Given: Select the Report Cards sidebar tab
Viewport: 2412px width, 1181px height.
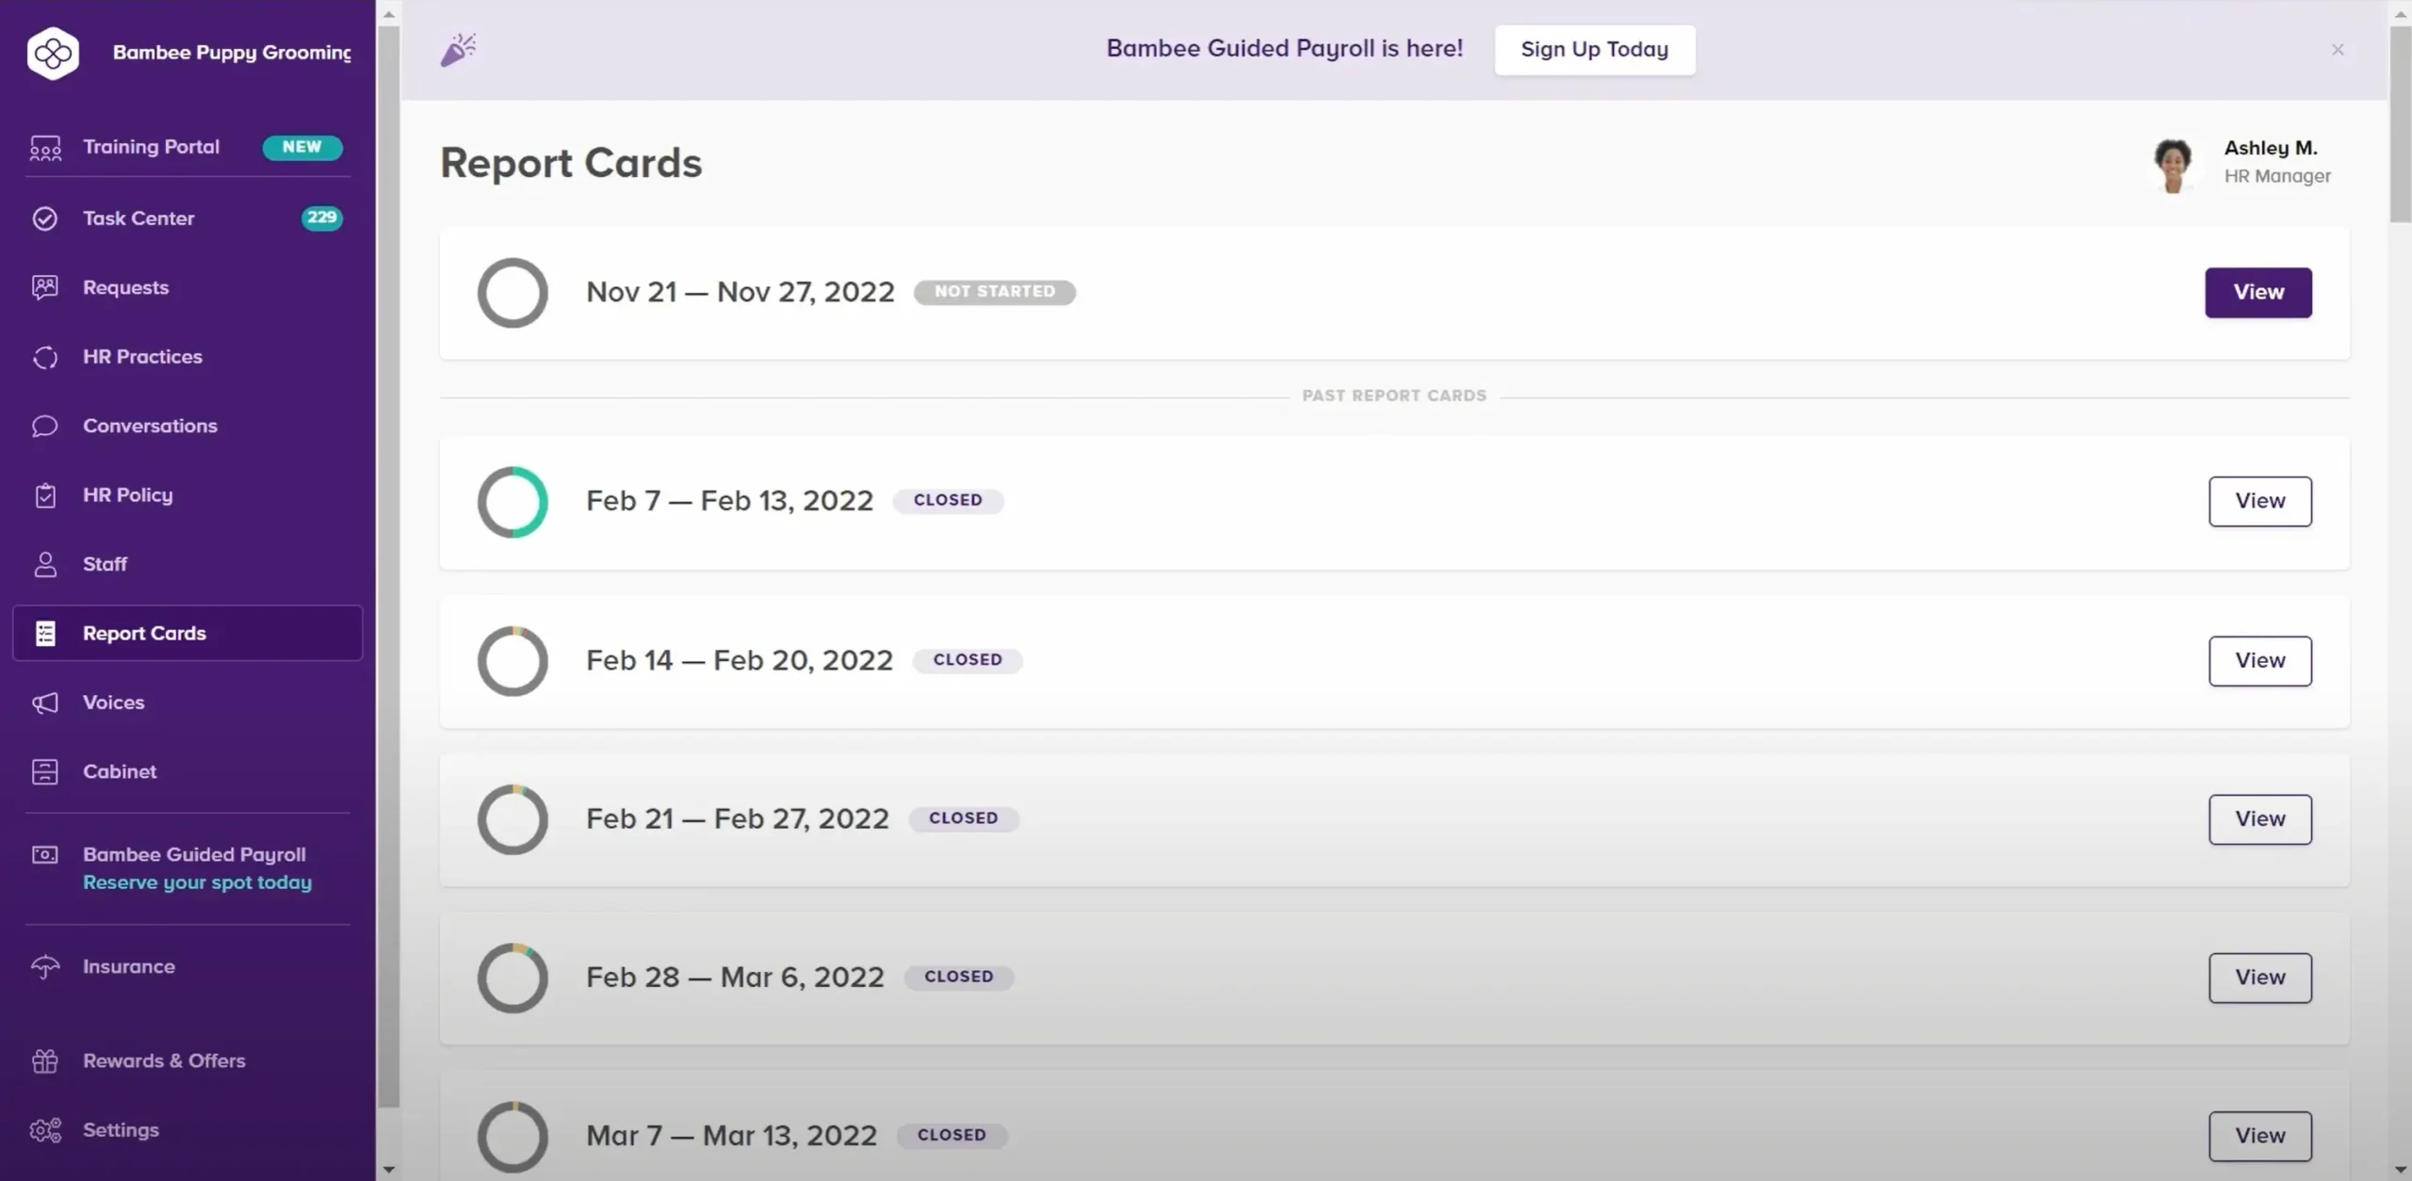Looking at the screenshot, I should point(143,632).
